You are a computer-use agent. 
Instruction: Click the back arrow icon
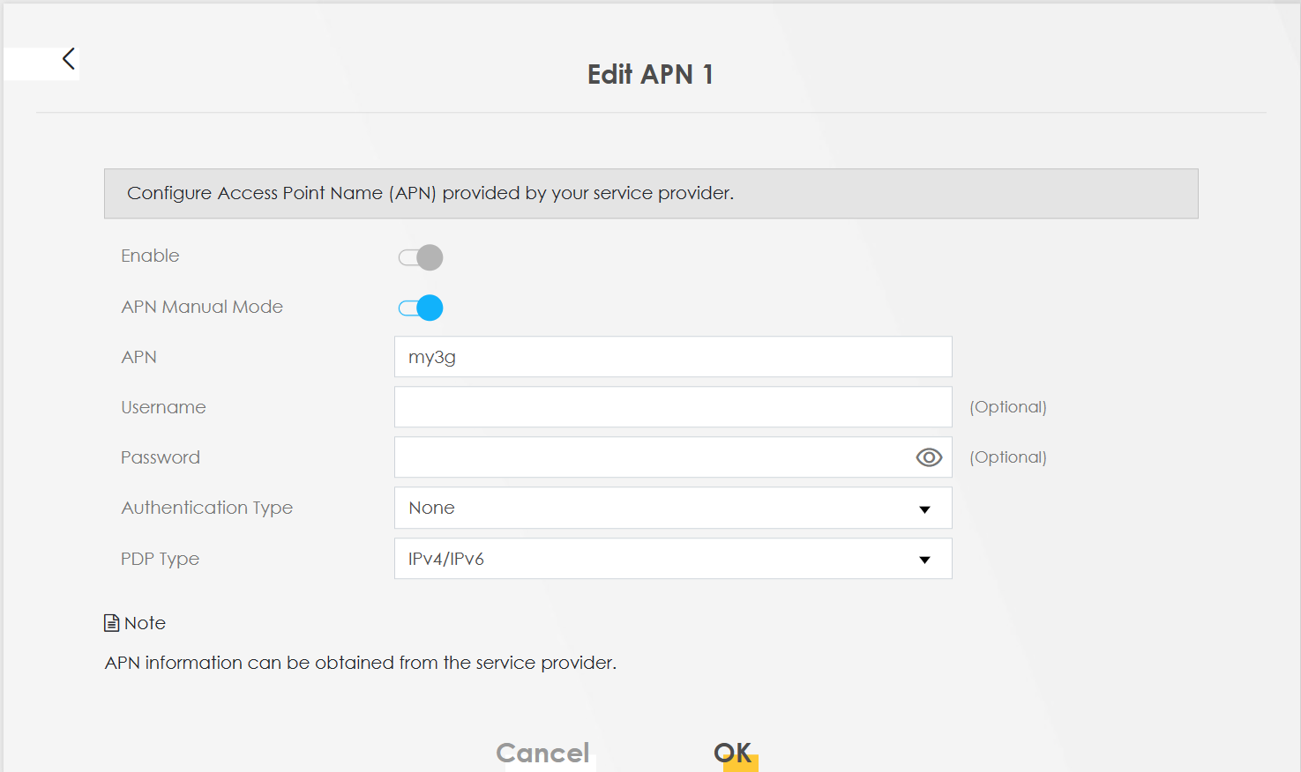[x=68, y=59]
